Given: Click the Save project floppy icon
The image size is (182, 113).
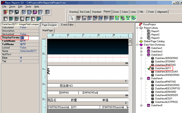Looking at the screenshot, I should pyautogui.click(x=17, y=12).
